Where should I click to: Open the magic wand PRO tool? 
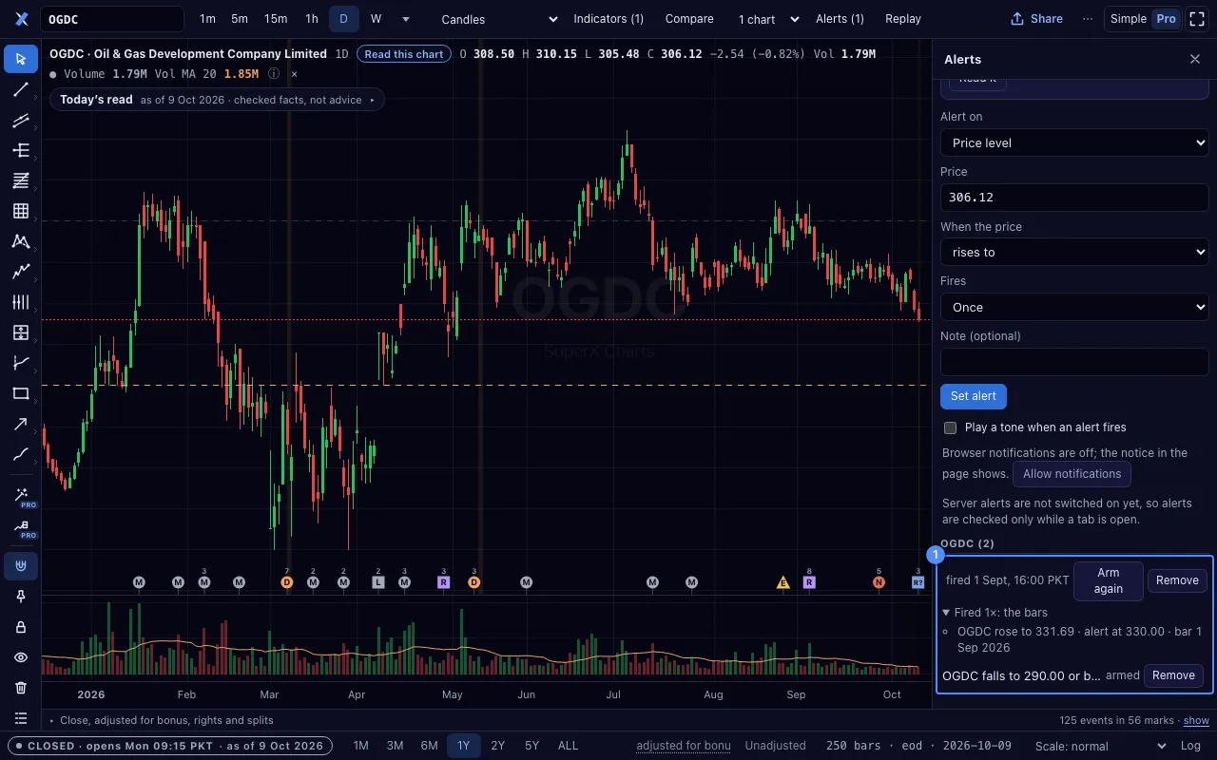pyautogui.click(x=21, y=497)
